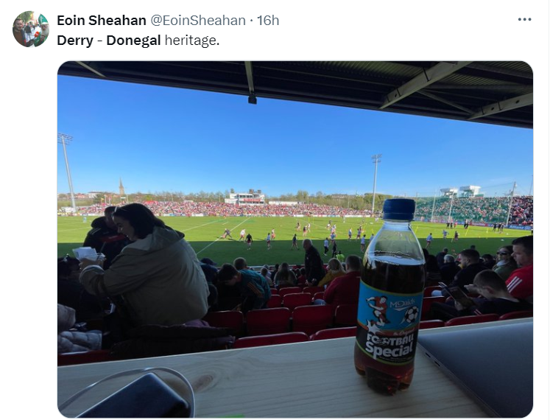
Task: Click the phone in the bottom corner
Action: pos(137,396)
